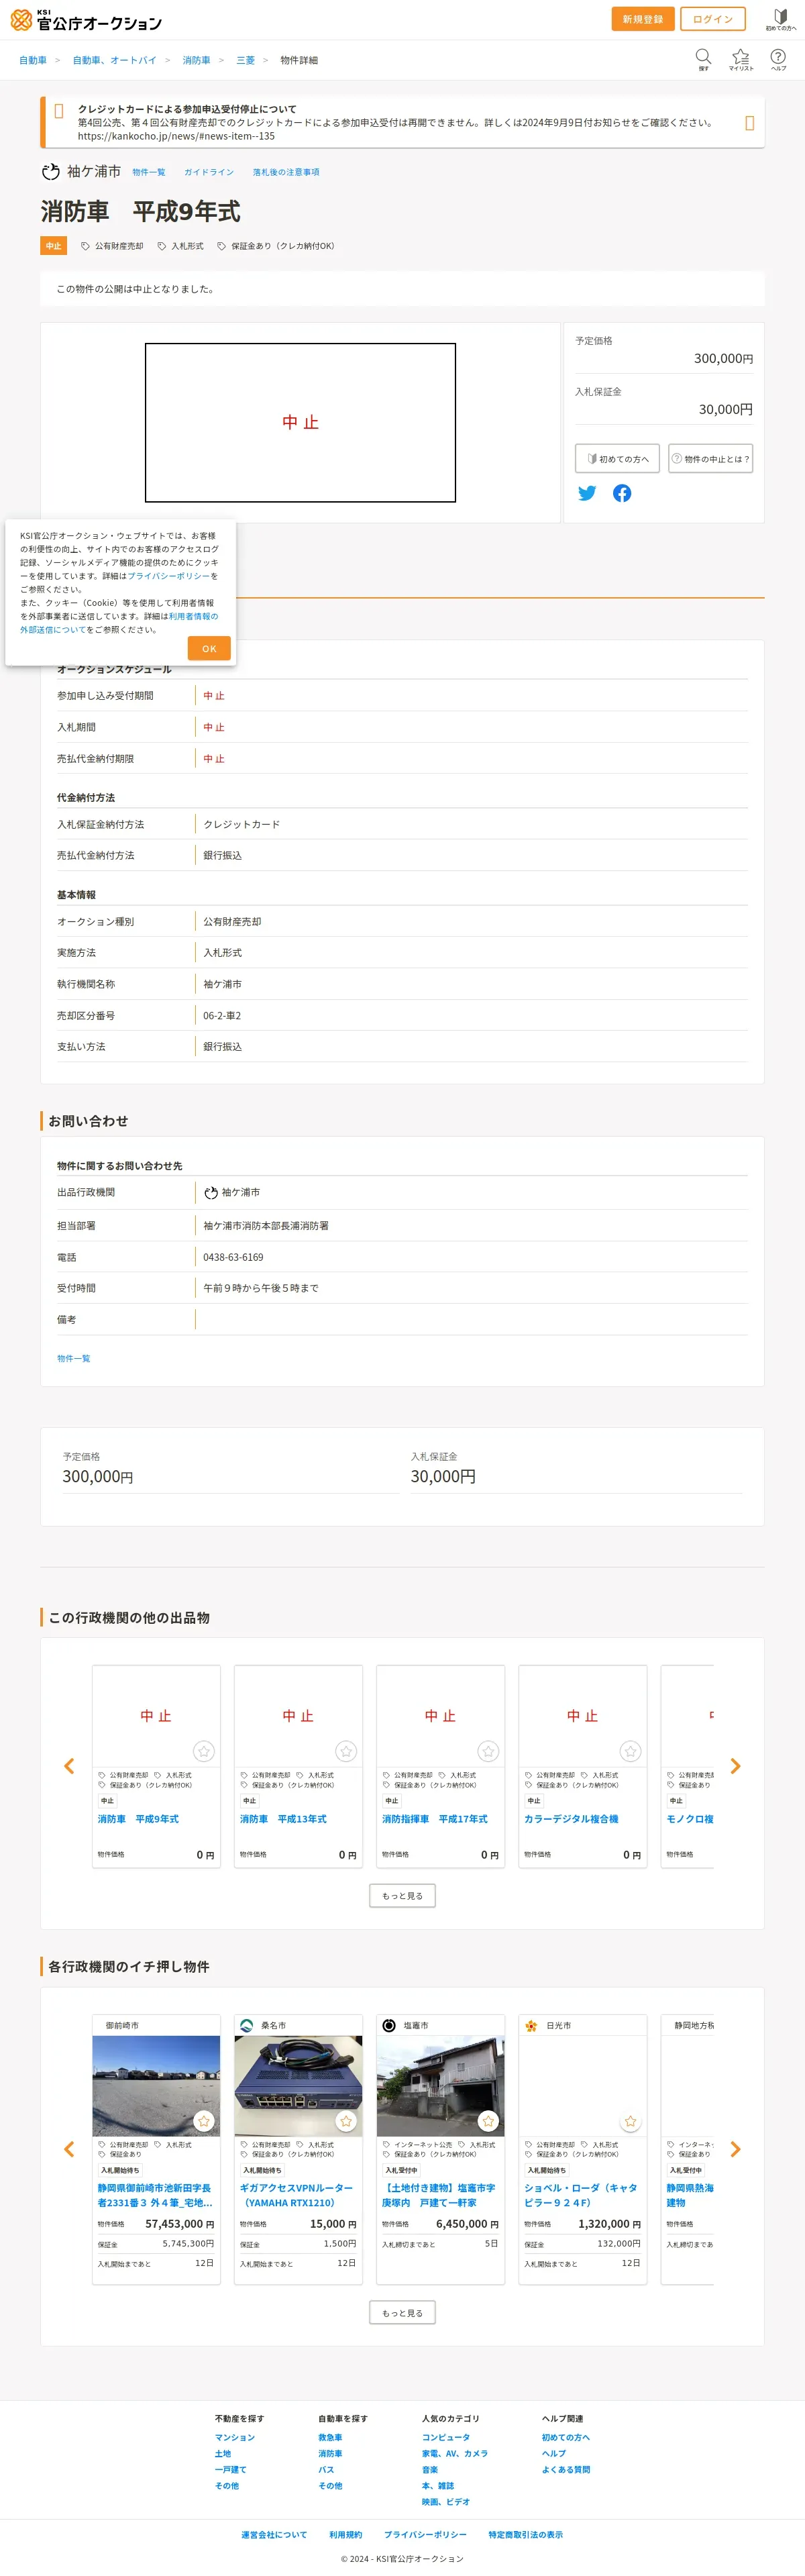Open 利用者情報の外部送信について link
This screenshot has width=805, height=2576.
(119, 623)
